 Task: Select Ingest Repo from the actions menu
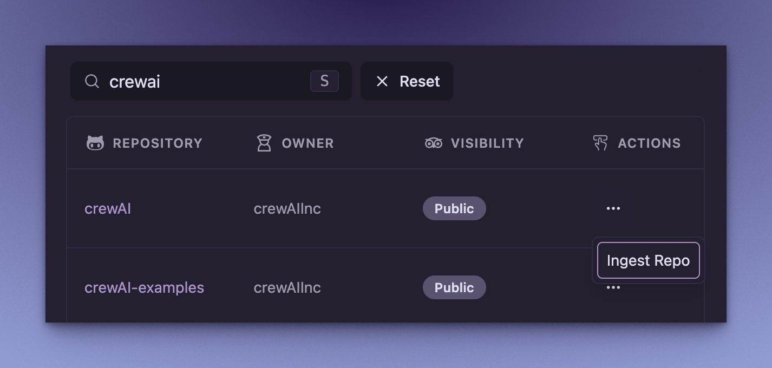[647, 260]
